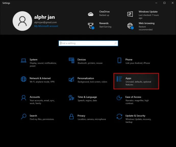Click the OneDrive cloud icon
The height and width of the screenshot is (147, 176).
coord(91,14)
